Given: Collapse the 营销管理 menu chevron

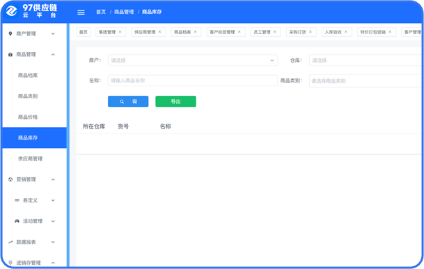Looking at the screenshot, I should click(53, 179).
